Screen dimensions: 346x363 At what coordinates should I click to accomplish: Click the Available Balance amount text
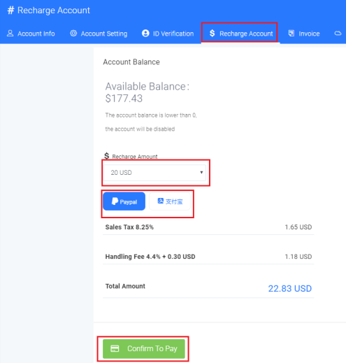point(124,98)
